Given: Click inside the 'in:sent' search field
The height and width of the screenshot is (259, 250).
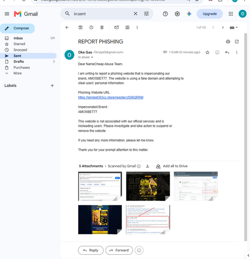Looking at the screenshot, I should [x=102, y=14].
